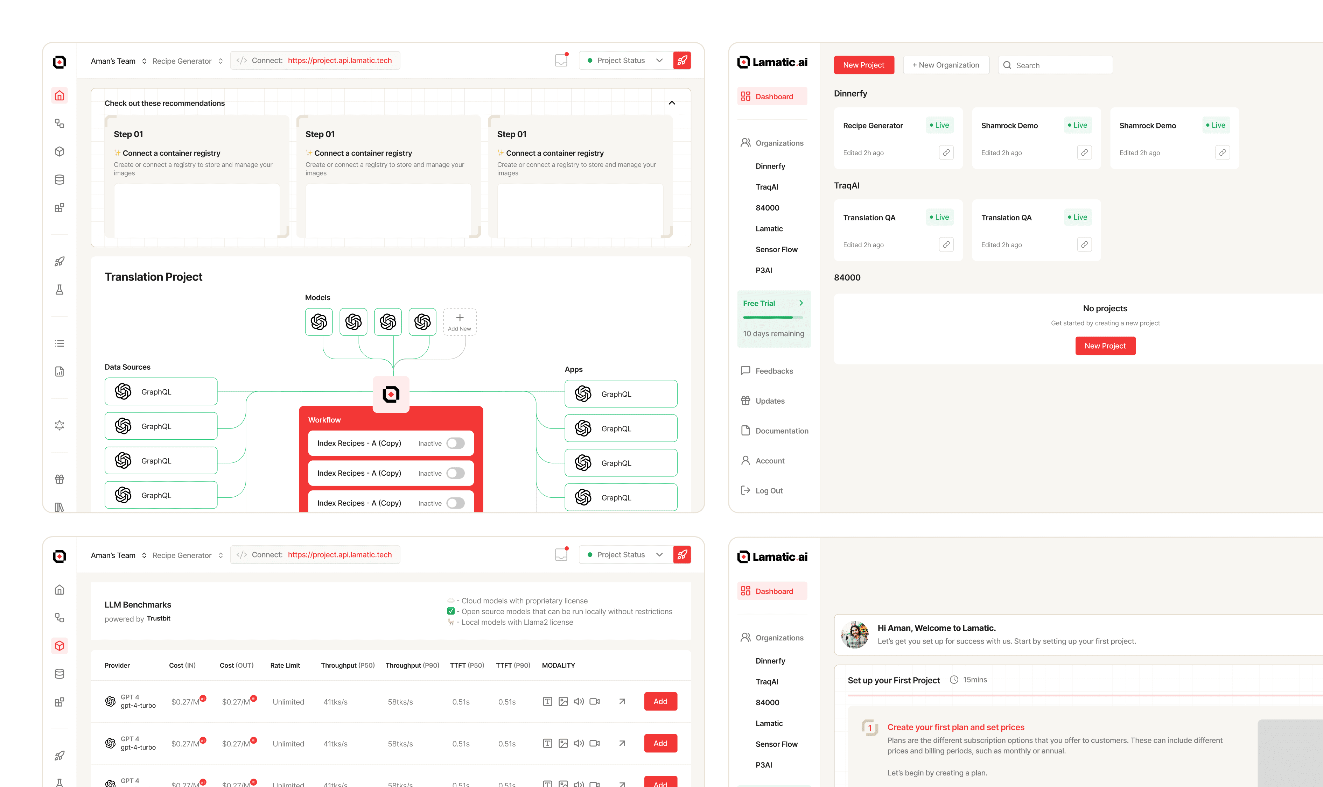Click 'Create your first plan and set prices'
Screen dimensions: 1323x787
point(955,727)
